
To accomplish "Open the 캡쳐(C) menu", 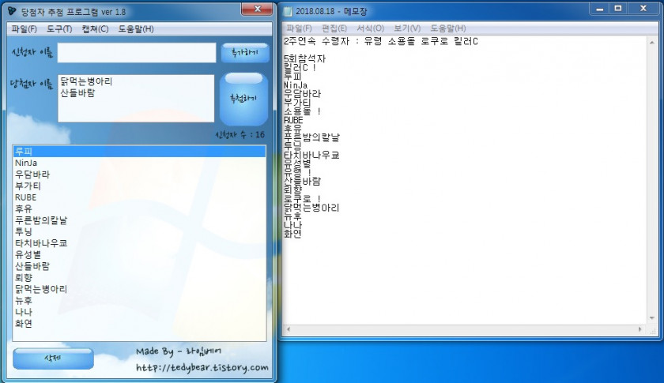I will [95, 29].
